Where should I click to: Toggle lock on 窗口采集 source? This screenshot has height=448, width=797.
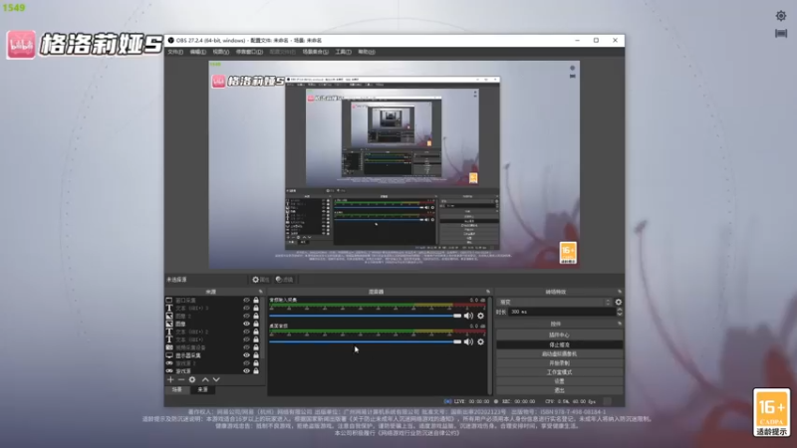[x=256, y=301]
